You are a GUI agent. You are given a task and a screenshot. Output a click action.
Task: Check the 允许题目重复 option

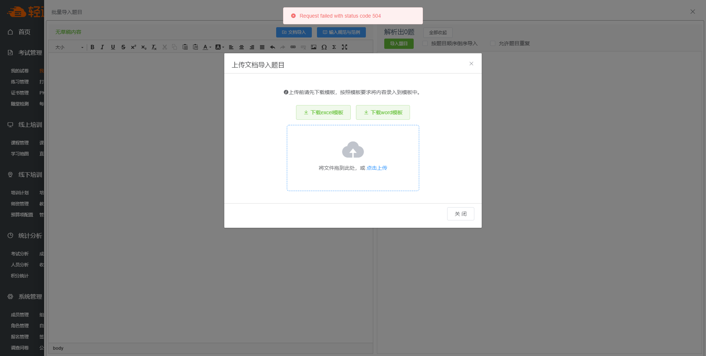493,43
